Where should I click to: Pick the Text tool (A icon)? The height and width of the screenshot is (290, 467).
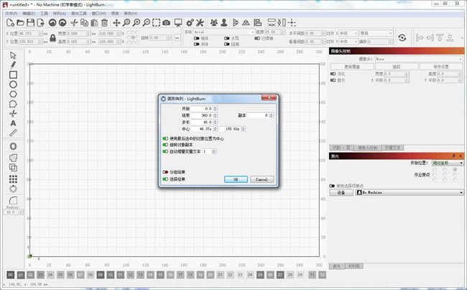click(13, 123)
